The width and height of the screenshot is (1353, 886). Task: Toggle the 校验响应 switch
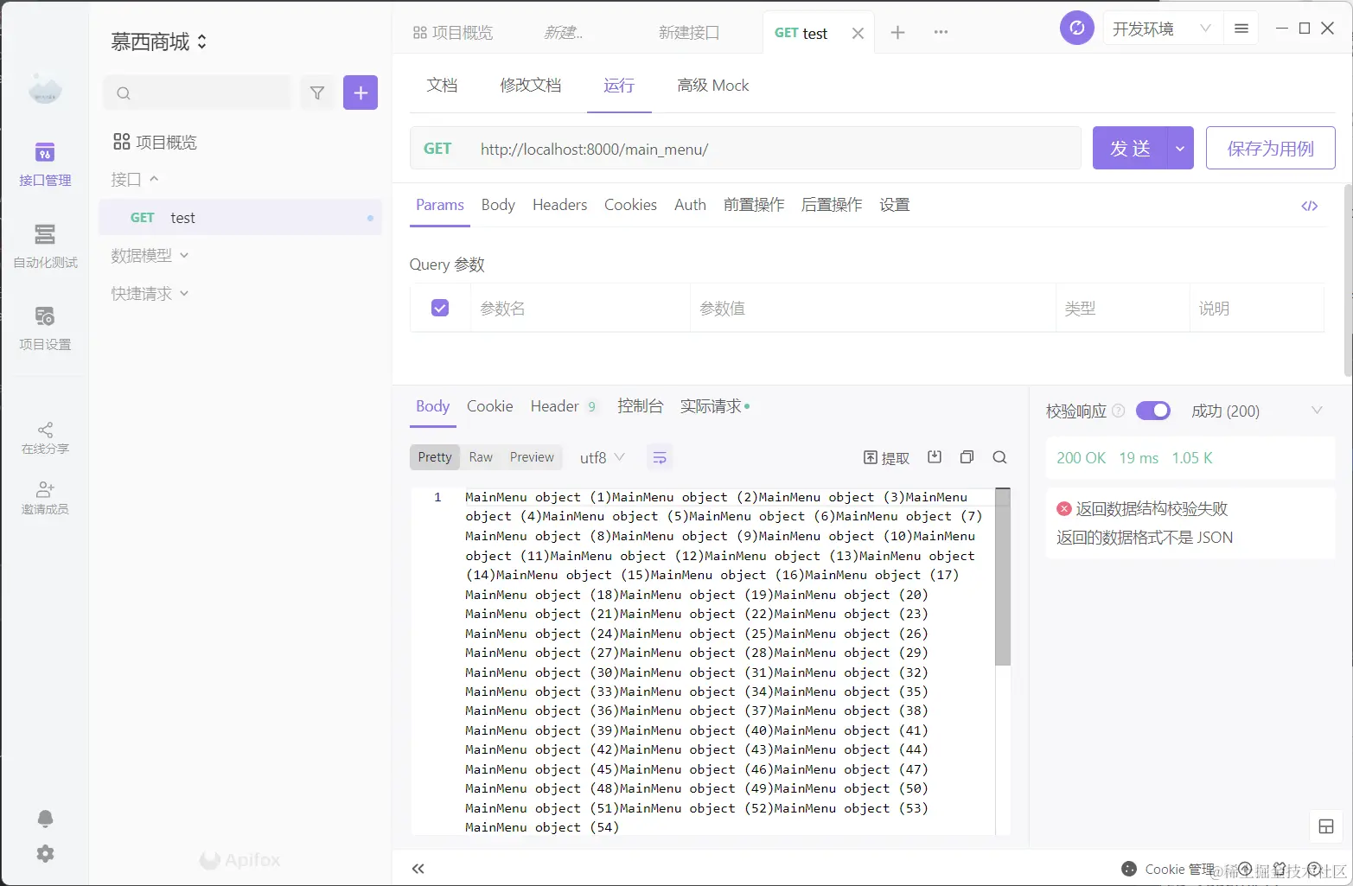(x=1153, y=411)
